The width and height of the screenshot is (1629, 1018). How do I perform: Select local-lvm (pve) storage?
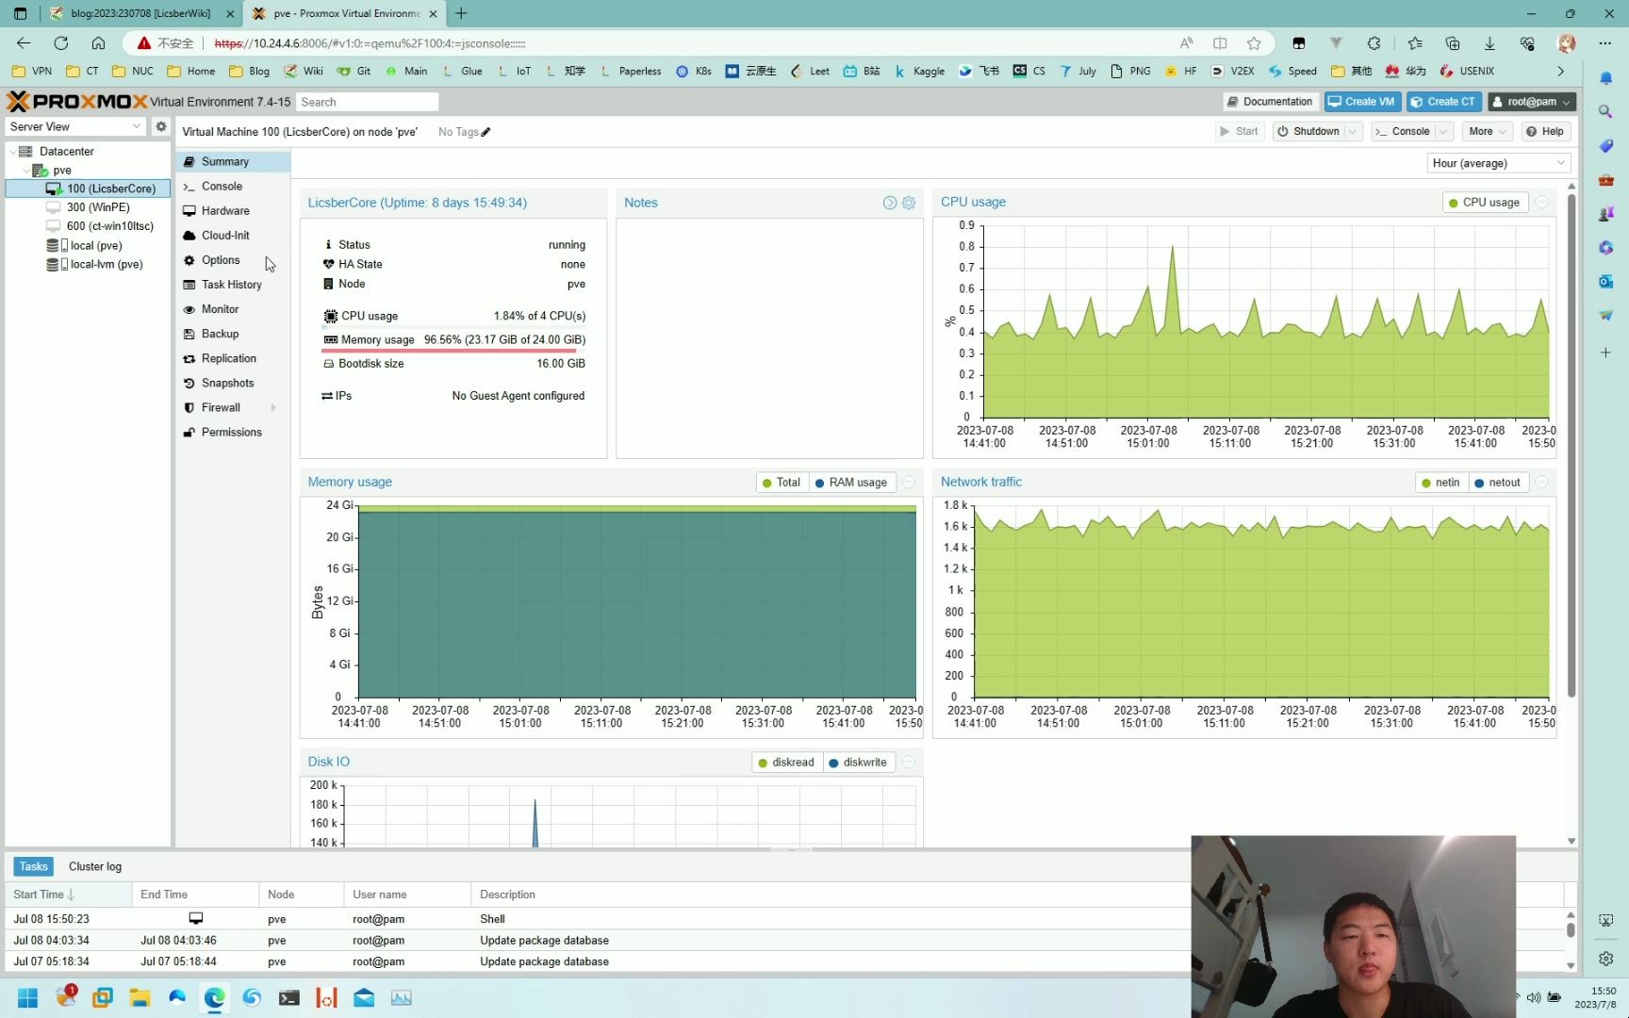click(x=89, y=264)
